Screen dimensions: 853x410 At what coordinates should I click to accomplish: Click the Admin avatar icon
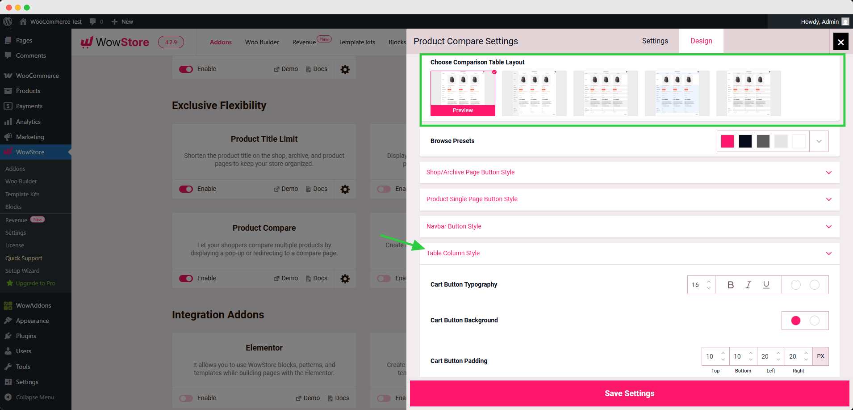click(845, 21)
